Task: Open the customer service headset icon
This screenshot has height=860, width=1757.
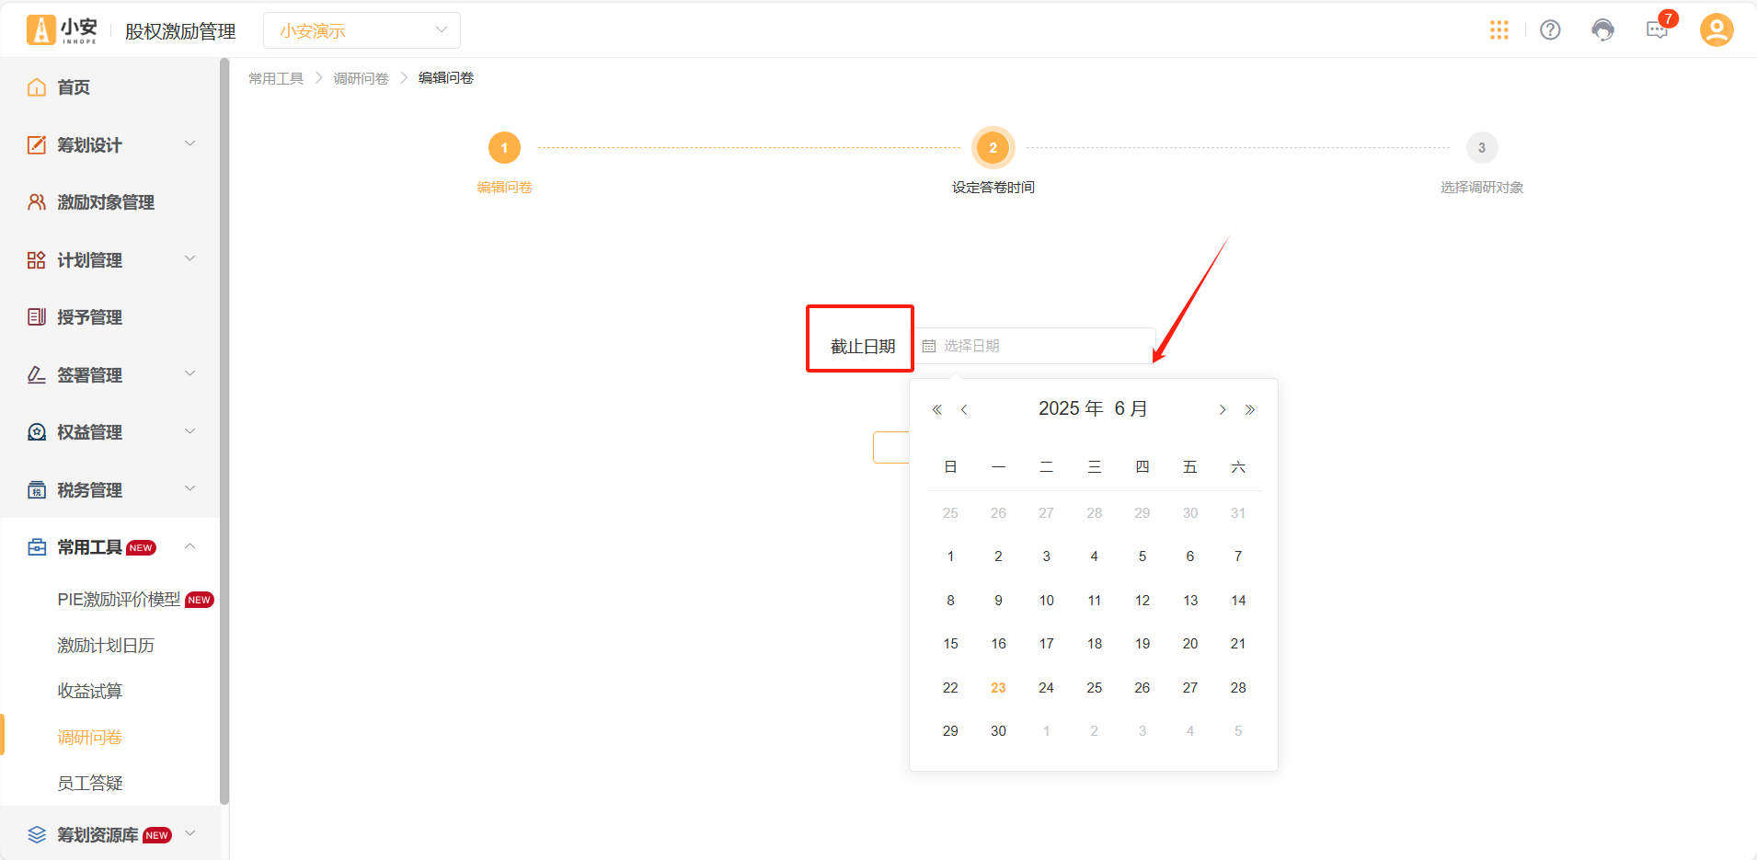Action: tap(1602, 30)
